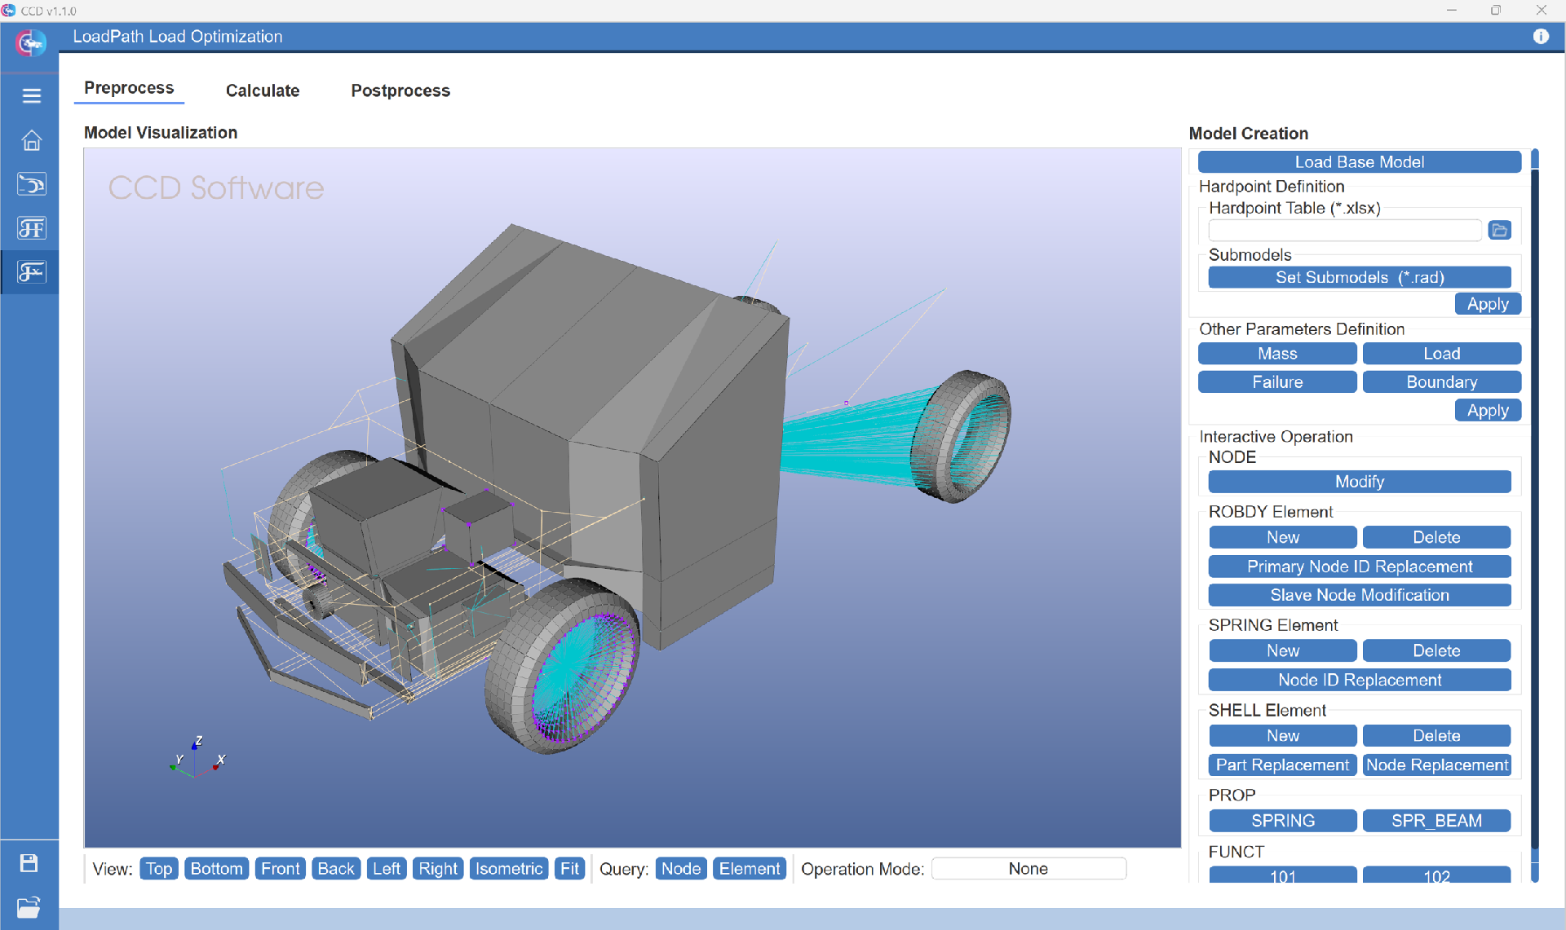Enable Element query mode
This screenshot has width=1566, height=930.
750,869
